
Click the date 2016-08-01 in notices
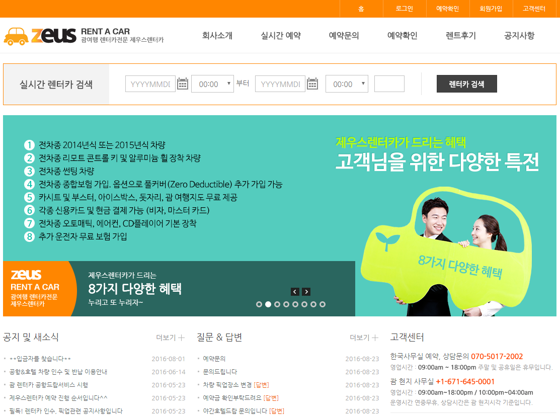tap(169, 359)
